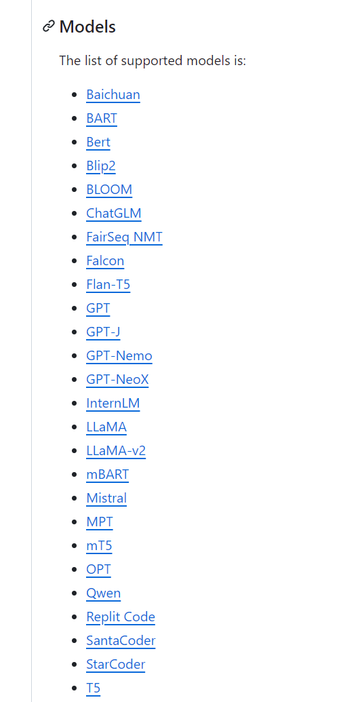The width and height of the screenshot is (345, 702).
Task: Follow the GPT-Nemo link
Action: pos(119,355)
